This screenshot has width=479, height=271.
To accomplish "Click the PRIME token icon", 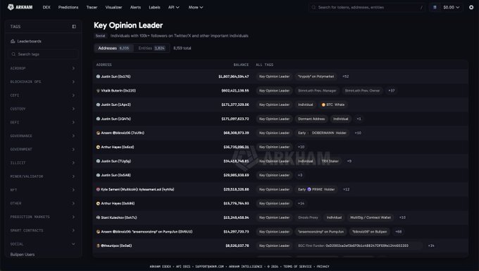I will click(x=309, y=189).
